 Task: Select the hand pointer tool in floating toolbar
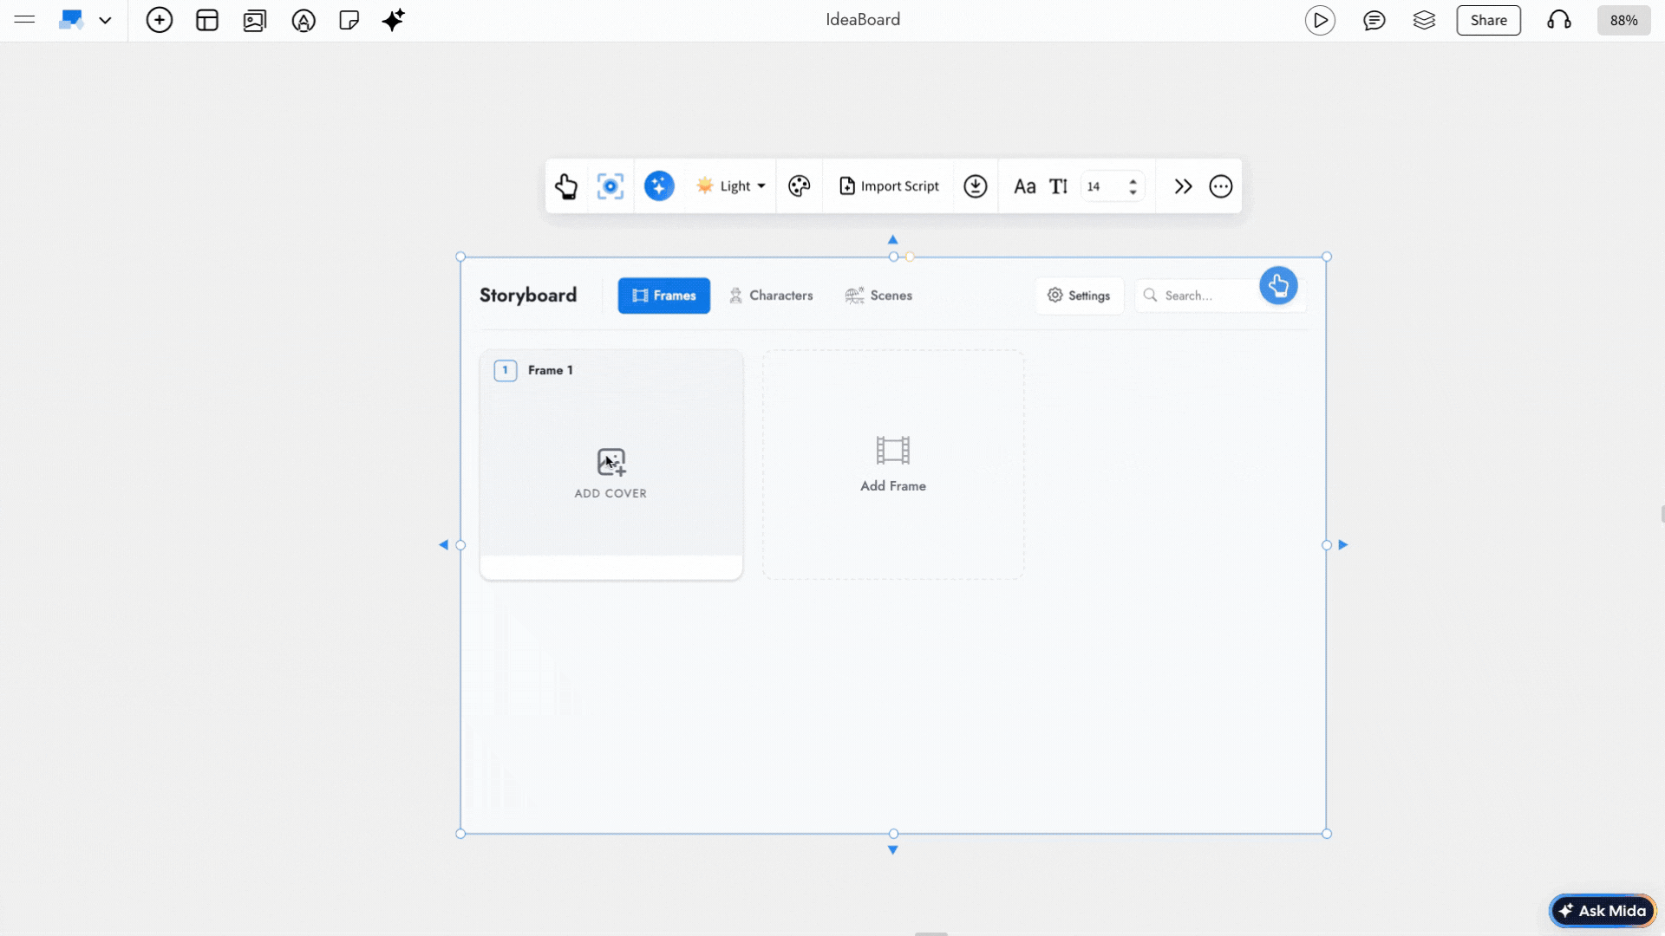tap(566, 186)
